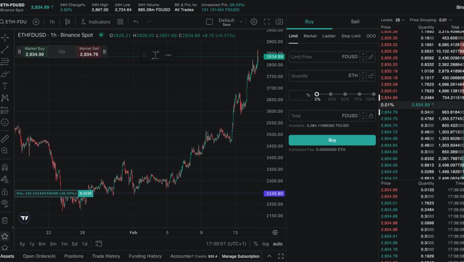Select the trend line drawing tool

pyautogui.click(x=5, y=50)
